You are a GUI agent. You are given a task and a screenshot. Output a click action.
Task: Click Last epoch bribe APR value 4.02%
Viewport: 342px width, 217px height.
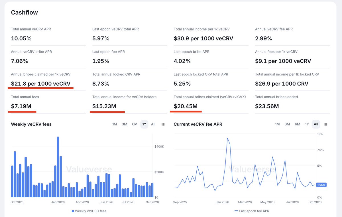click(x=182, y=61)
